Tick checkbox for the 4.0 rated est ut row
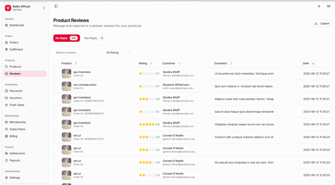335x185 pixels. click(x=57, y=162)
